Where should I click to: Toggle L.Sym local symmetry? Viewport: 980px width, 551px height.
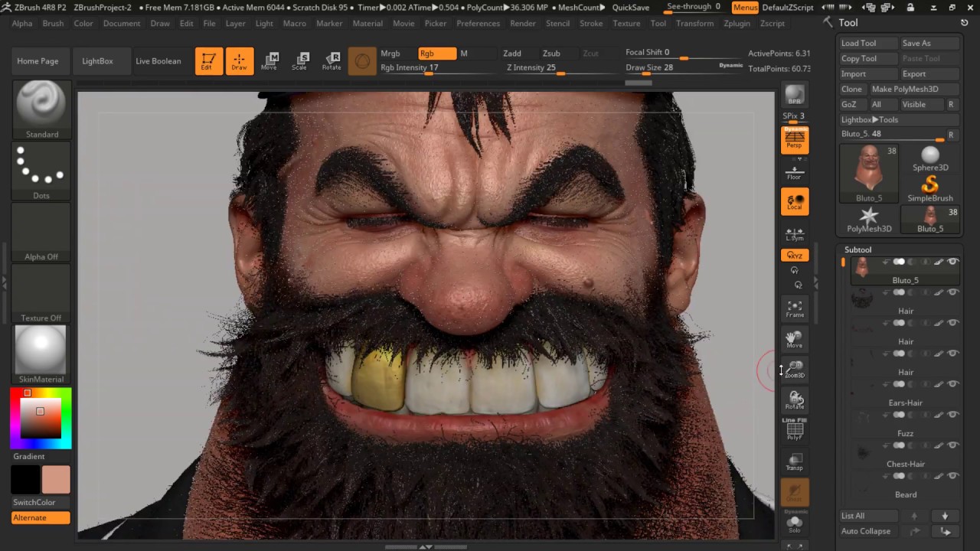[x=795, y=234]
